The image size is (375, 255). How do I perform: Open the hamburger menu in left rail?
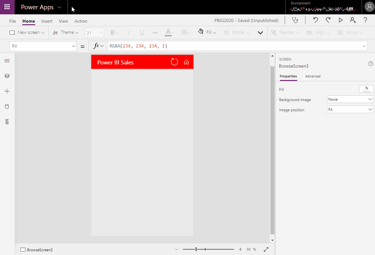point(7,61)
